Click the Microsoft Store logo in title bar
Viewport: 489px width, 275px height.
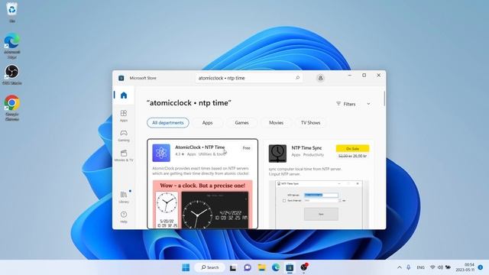coord(121,78)
